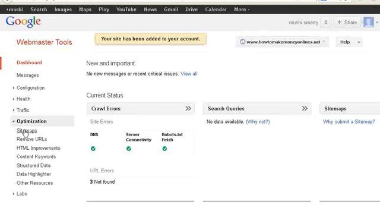The width and height of the screenshot is (380, 214).
Task: Click the globe icon beside site URL
Action: 242,42
